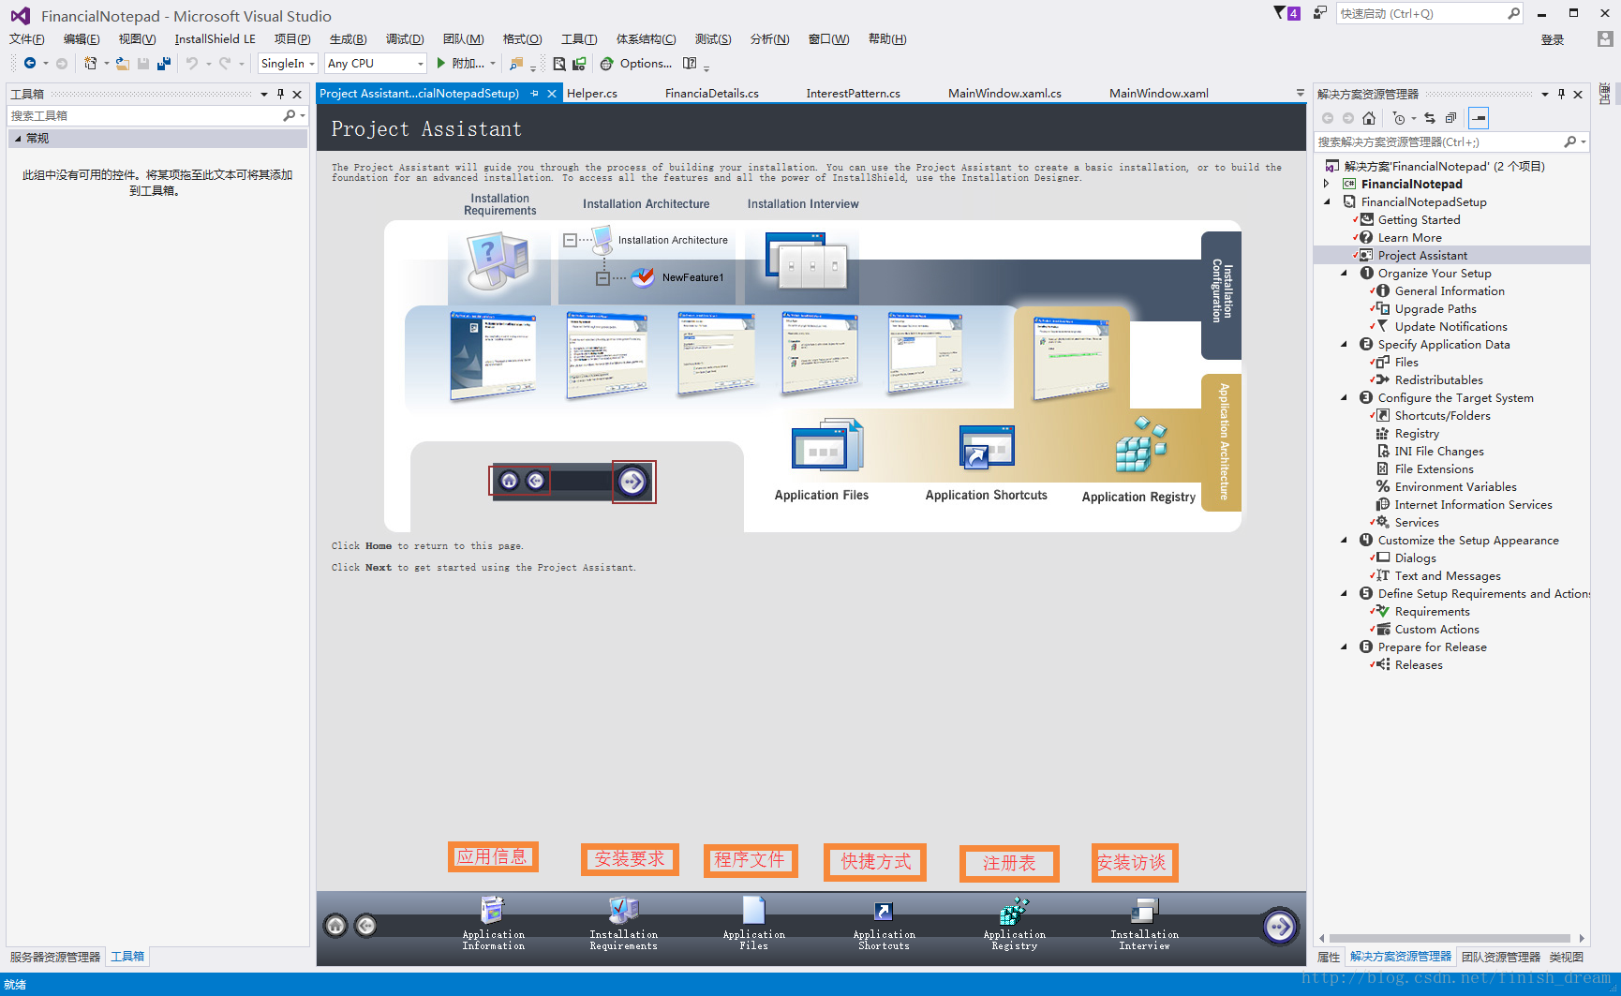Click the InstallShield help book icon
Screen dimensions: 1621x996
coord(690,64)
